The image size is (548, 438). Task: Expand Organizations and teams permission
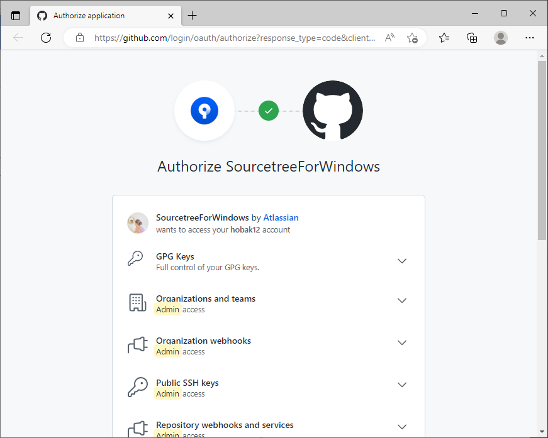pos(402,300)
